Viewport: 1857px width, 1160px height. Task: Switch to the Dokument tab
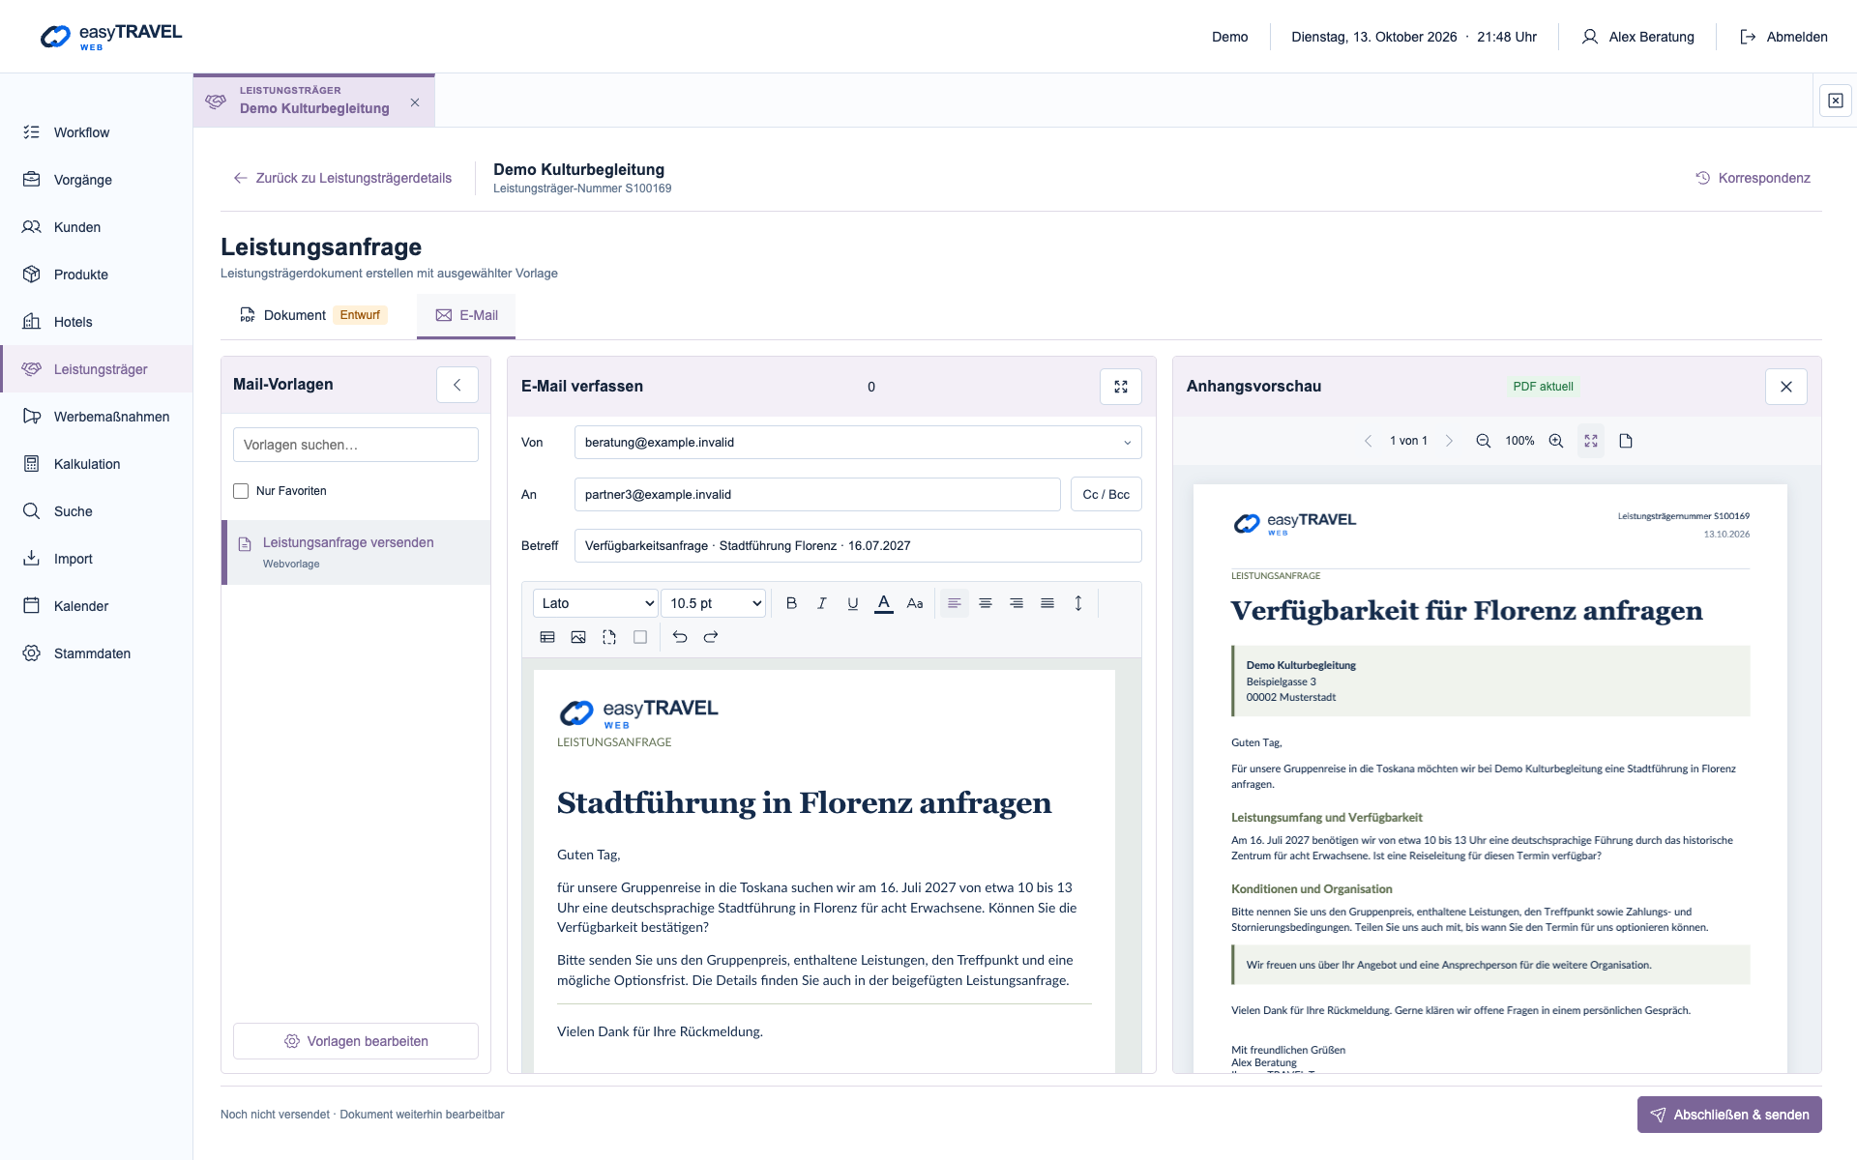tap(313, 315)
